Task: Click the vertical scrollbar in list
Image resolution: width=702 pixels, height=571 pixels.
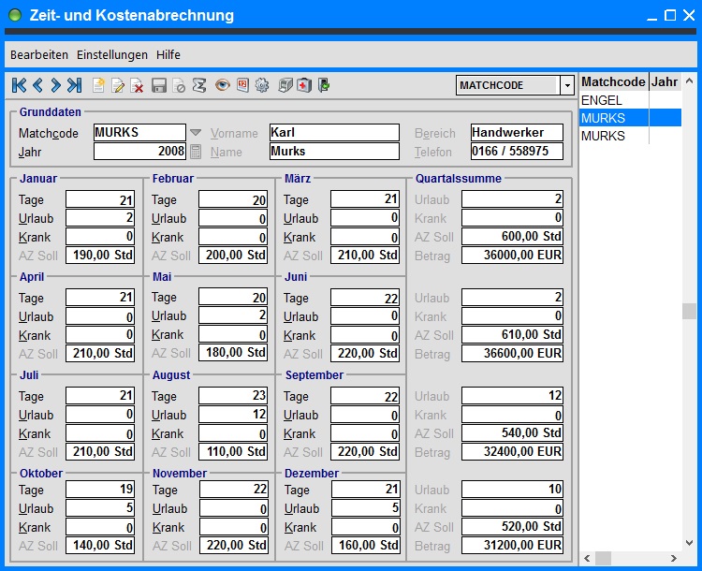Action: pyautogui.click(x=689, y=311)
